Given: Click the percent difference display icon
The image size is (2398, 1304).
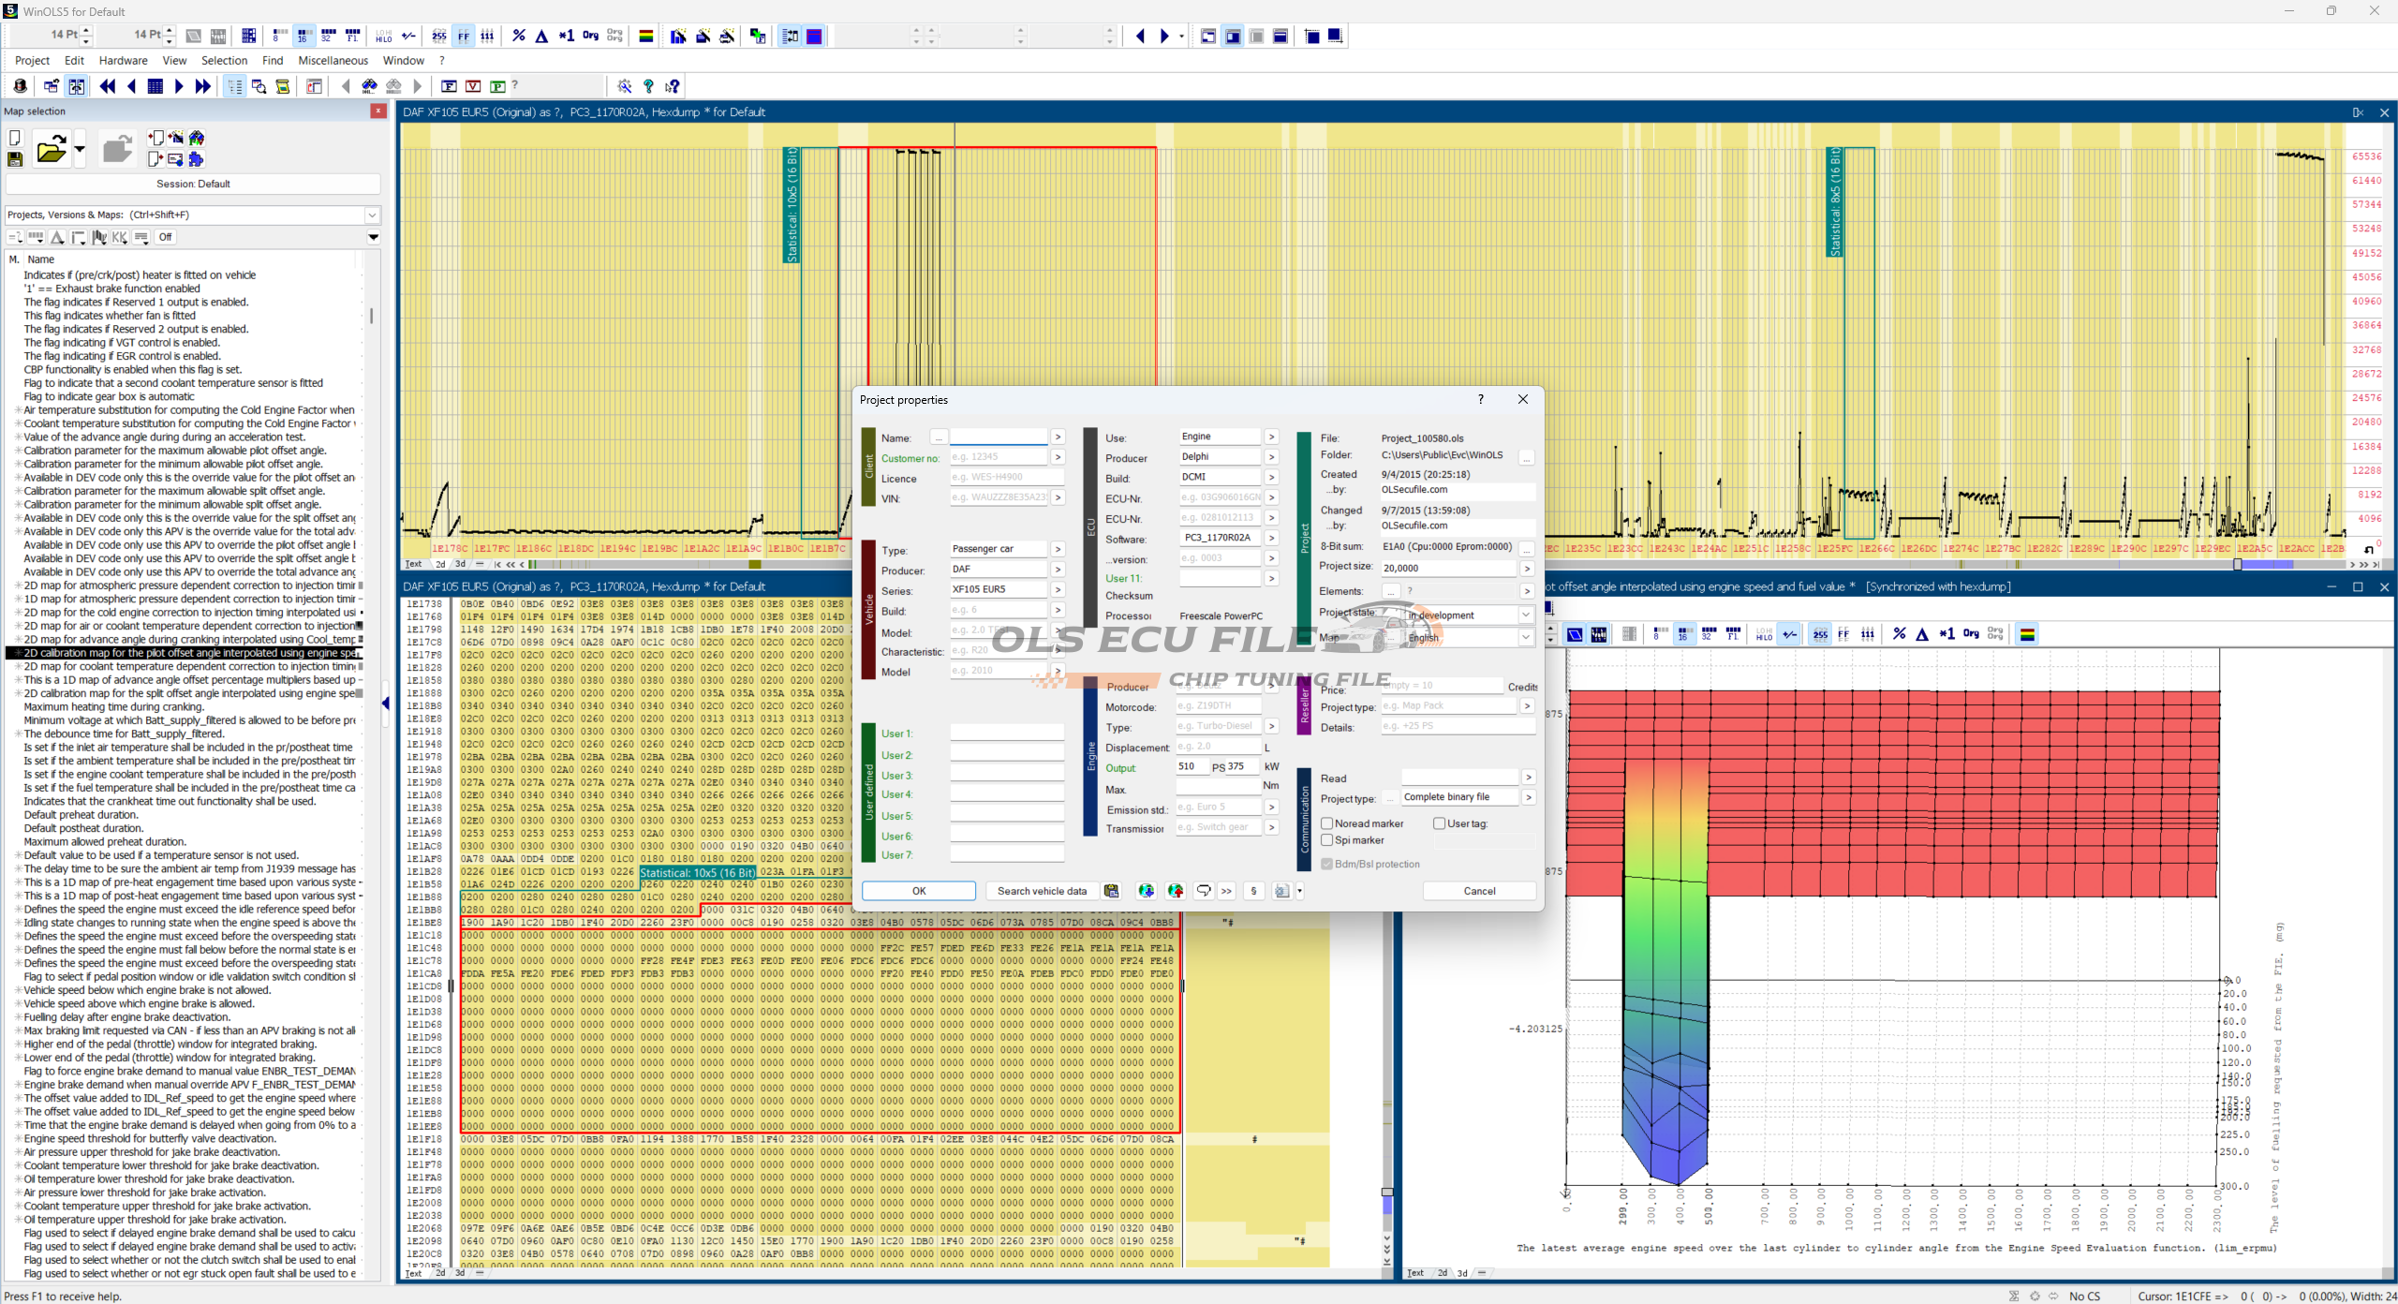Looking at the screenshot, I should point(519,37).
